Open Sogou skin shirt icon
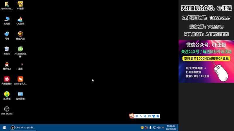The width and height of the screenshot is (234, 131). coord(154,116)
